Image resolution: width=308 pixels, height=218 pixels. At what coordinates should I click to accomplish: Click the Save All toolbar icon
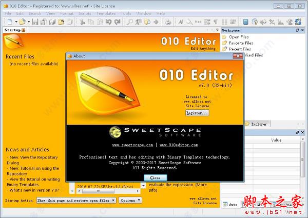[52, 22]
